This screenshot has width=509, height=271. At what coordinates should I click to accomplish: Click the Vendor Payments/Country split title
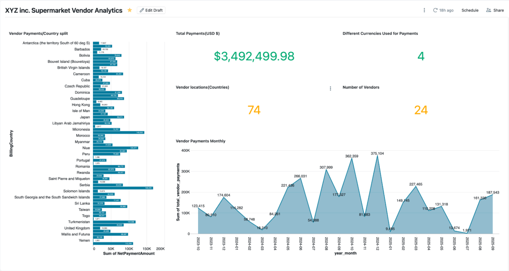(38, 33)
